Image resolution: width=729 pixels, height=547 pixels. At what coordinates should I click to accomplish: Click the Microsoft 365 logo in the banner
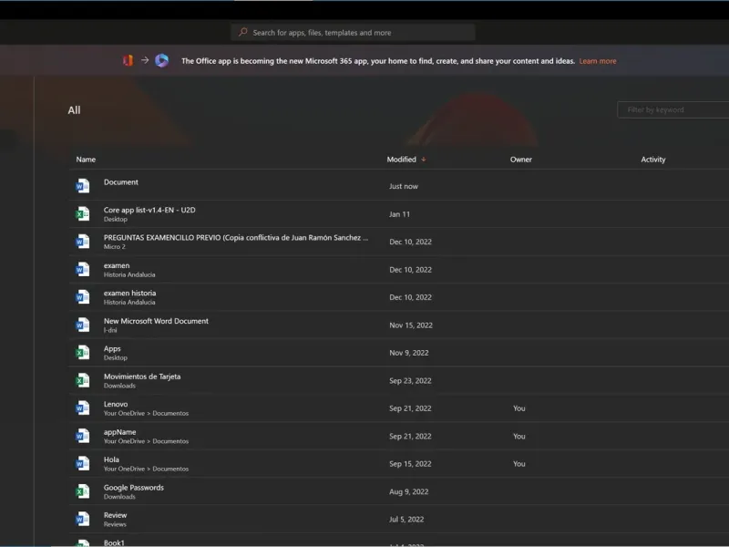pos(162,60)
